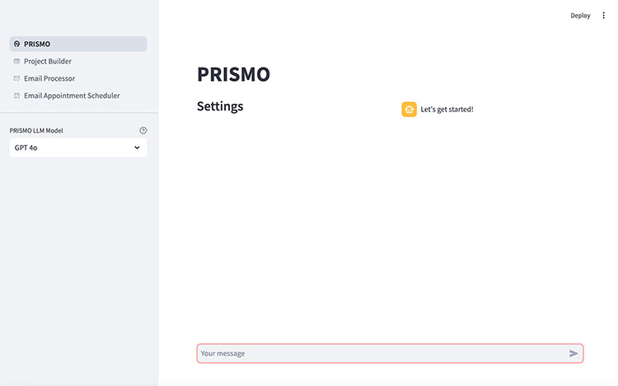Navigate to the Project Builder page
Screen dimensions: 618x386
(x=48, y=61)
